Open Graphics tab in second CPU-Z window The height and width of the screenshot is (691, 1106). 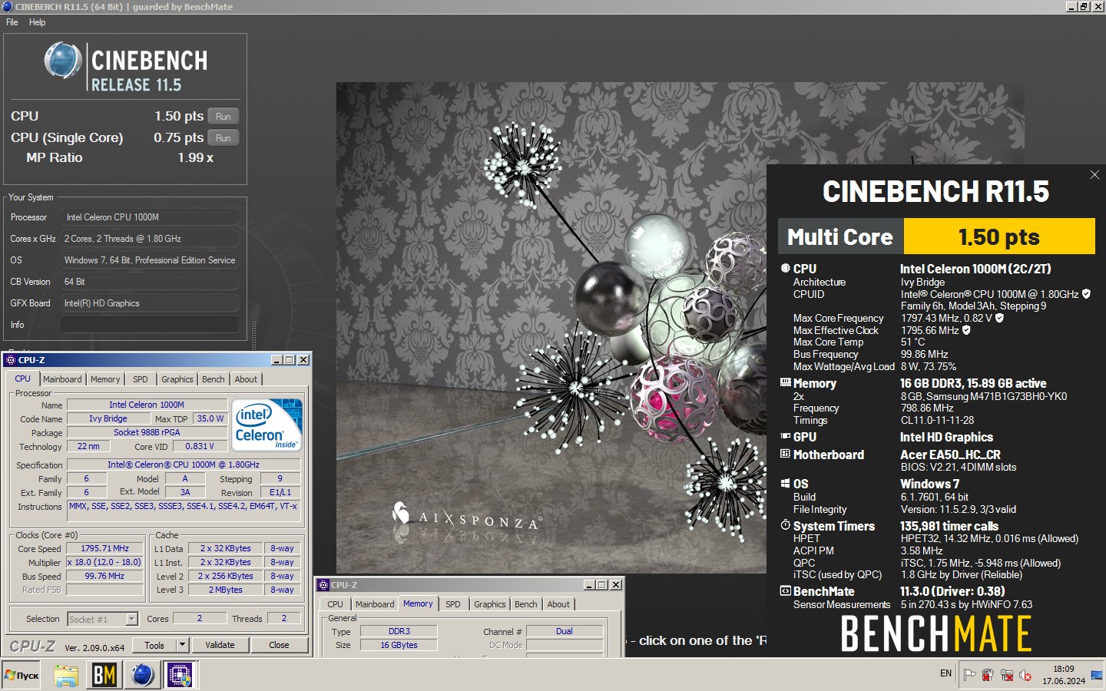click(490, 604)
